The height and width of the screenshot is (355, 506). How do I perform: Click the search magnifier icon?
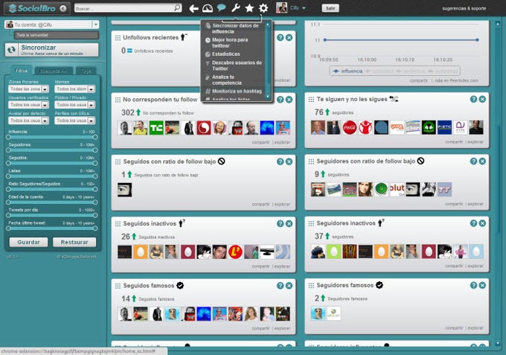click(x=178, y=7)
